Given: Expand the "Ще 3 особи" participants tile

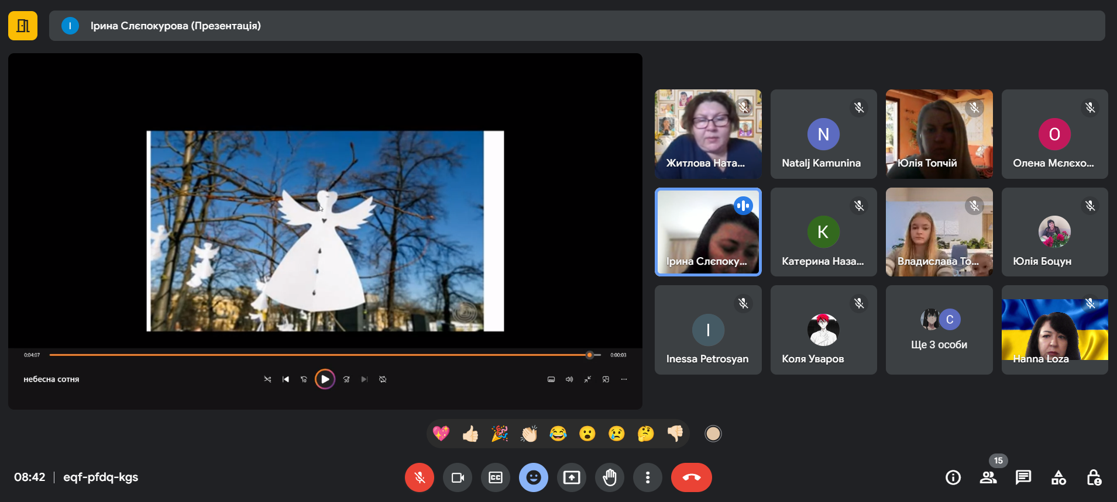Looking at the screenshot, I should 939,330.
